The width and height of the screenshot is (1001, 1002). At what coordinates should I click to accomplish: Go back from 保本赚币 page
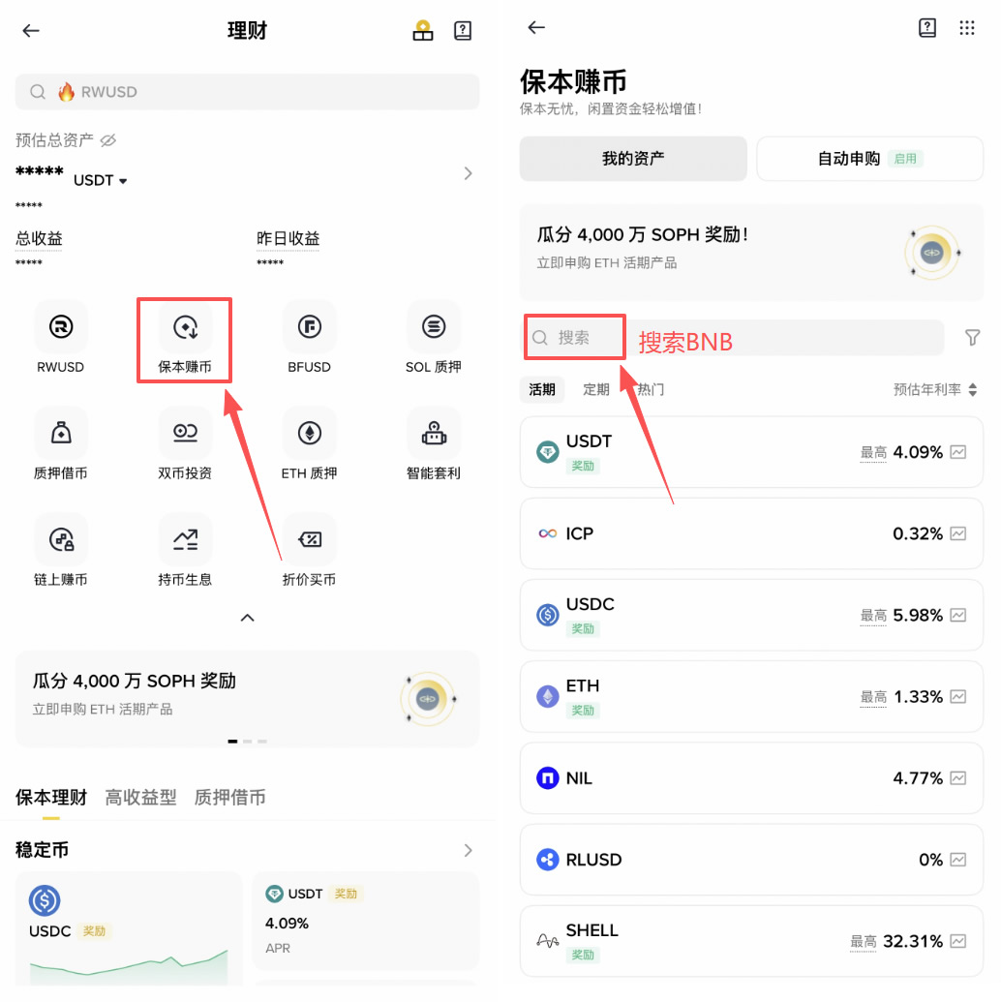click(536, 27)
